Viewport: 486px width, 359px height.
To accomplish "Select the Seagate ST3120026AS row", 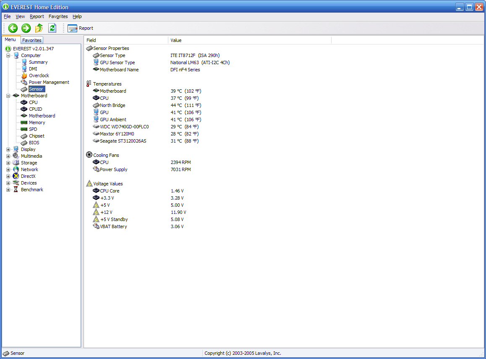I will (x=146, y=141).
